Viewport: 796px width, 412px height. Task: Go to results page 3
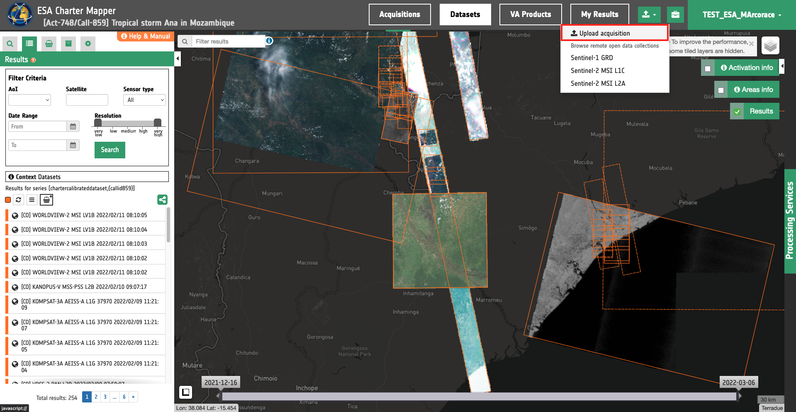click(x=105, y=397)
